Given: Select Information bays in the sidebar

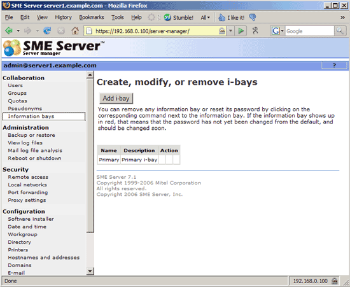Looking at the screenshot, I should (44, 116).
